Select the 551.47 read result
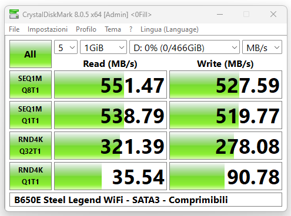The height and width of the screenshot is (216, 291). click(x=111, y=85)
